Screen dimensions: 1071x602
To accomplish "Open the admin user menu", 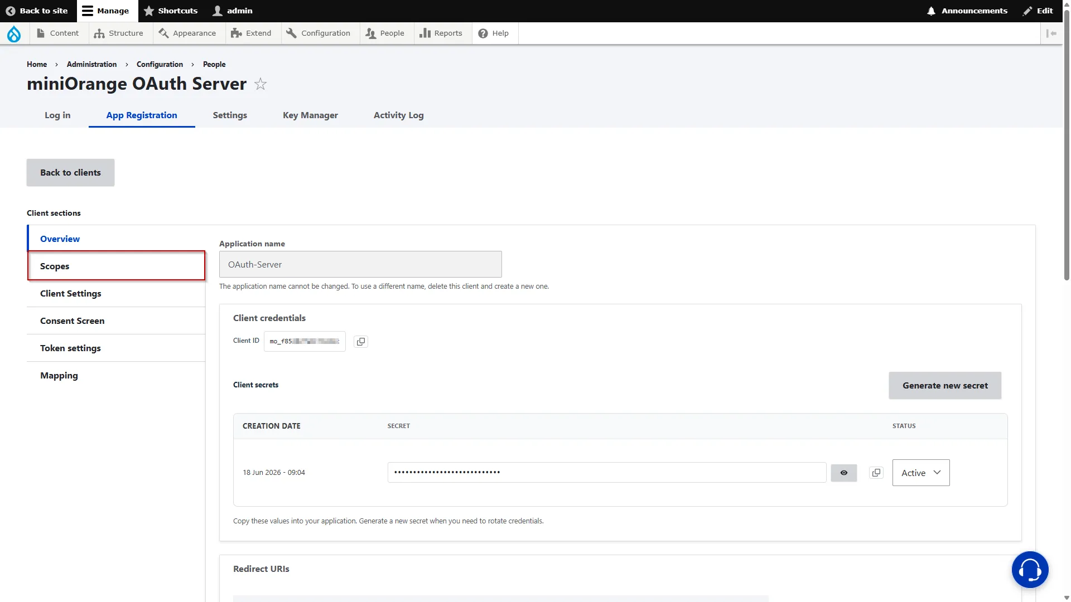I will click(x=233, y=11).
